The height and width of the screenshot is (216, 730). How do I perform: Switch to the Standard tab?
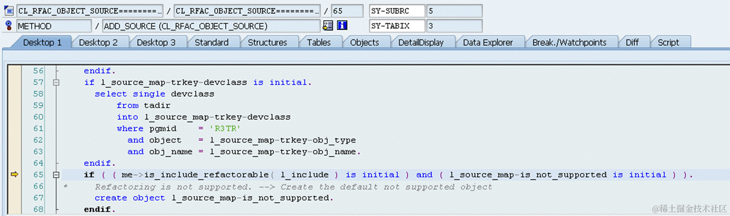point(212,42)
